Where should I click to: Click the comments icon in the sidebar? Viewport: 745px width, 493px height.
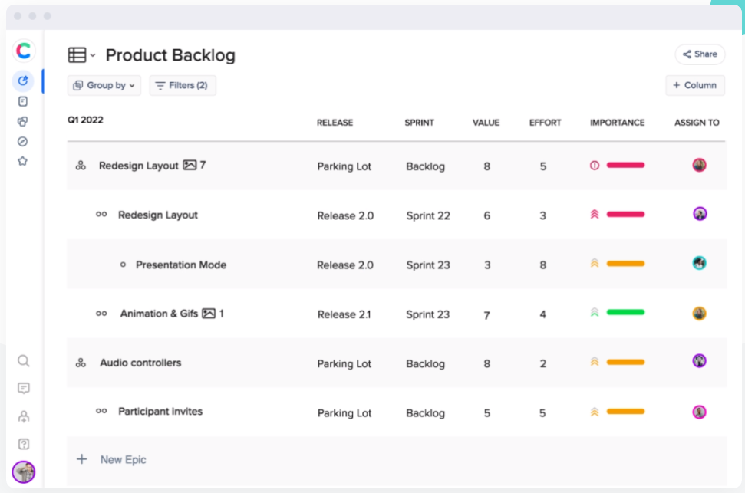click(x=24, y=389)
